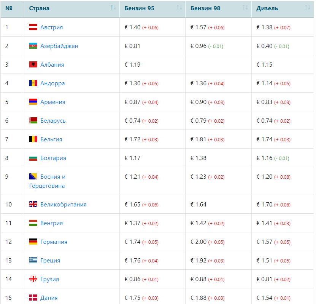Open the Беларусь country link
This screenshot has height=304, width=316.
pos(53,121)
